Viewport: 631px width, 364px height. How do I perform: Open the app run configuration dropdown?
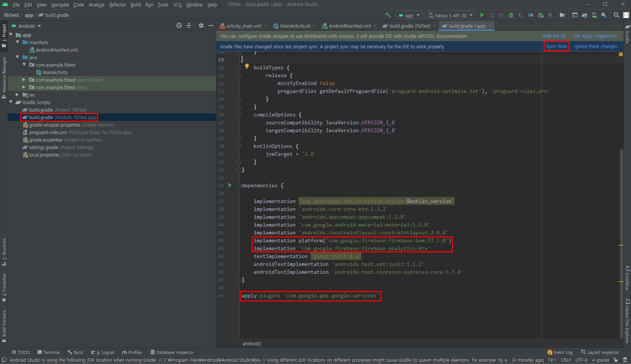click(409, 15)
